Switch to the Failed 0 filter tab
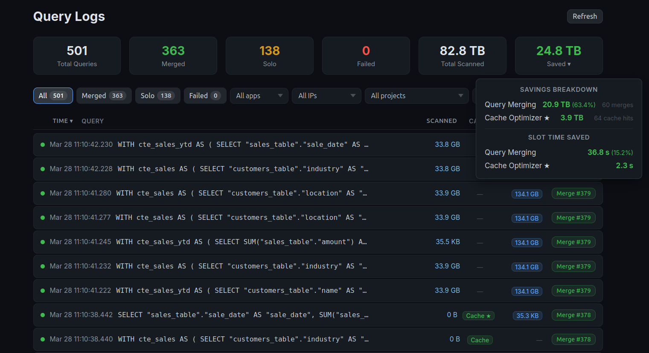The width and height of the screenshot is (649, 353). click(205, 96)
